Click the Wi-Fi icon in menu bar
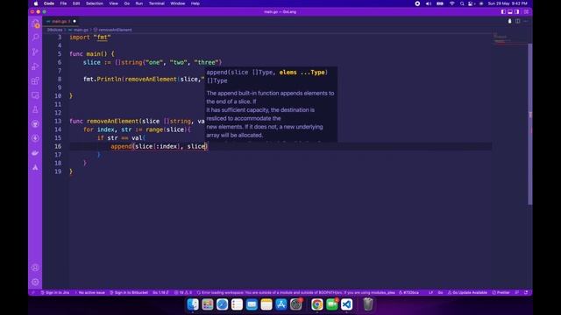This screenshot has height=315, width=561. (452, 3)
